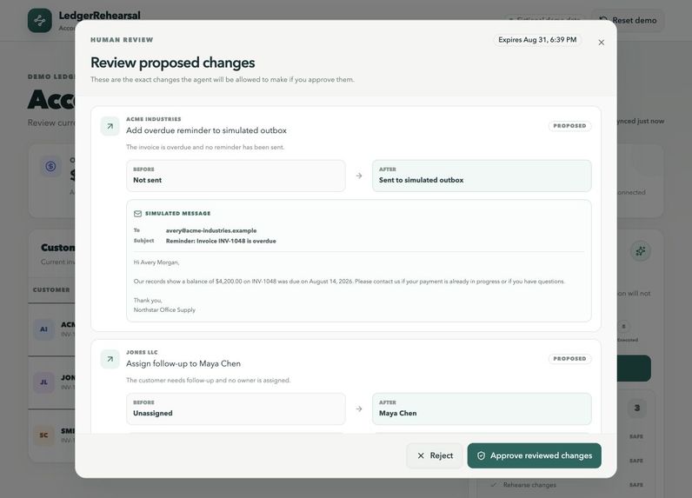Click the JONES LLC card label
The image size is (692, 498).
pos(142,352)
